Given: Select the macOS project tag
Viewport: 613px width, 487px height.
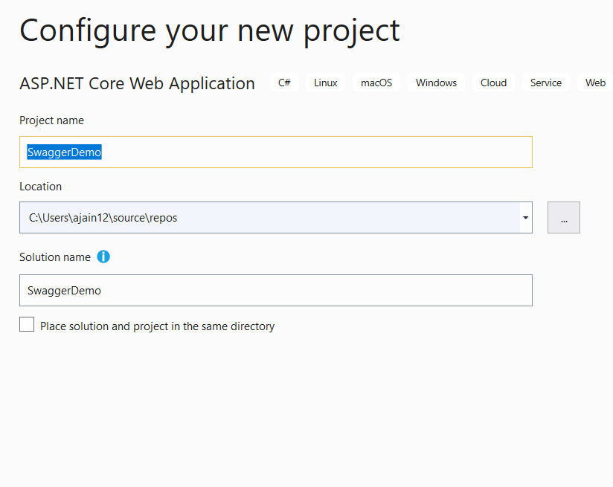Looking at the screenshot, I should [376, 83].
